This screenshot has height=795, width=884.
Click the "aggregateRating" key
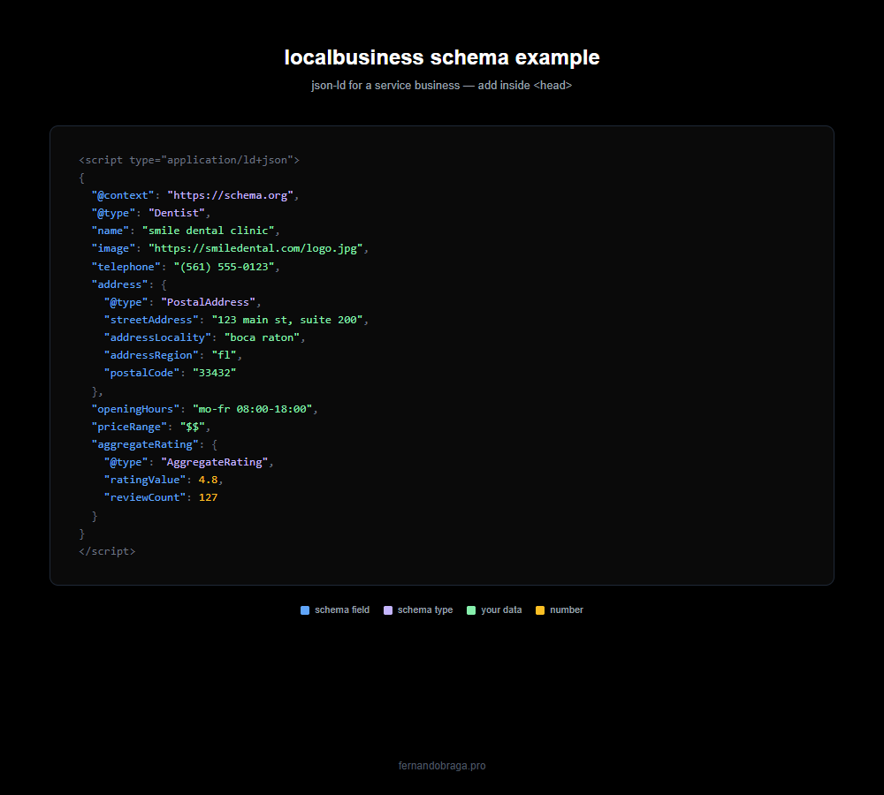(x=145, y=444)
